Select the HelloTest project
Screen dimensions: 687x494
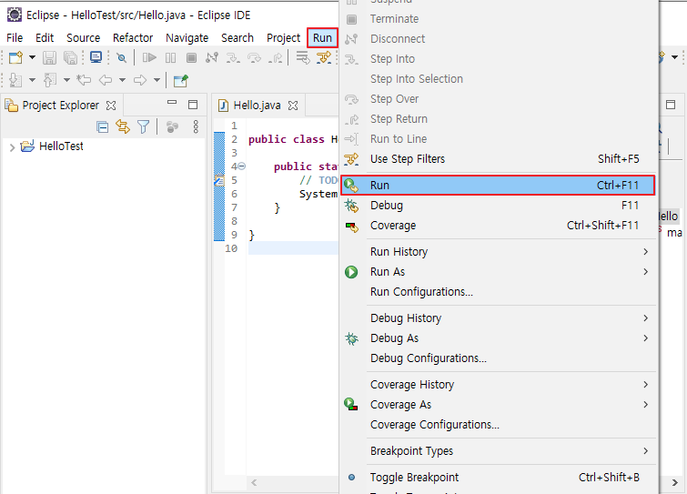pyautogui.click(x=61, y=146)
